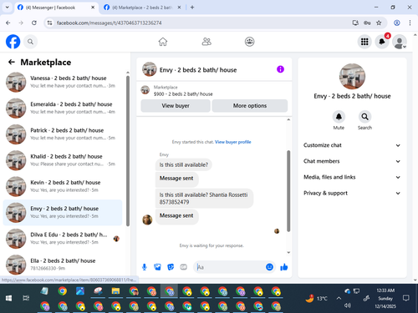Open the taskbar clock showing 12:33 AM
This screenshot has height=313, width=418.
tap(385, 298)
